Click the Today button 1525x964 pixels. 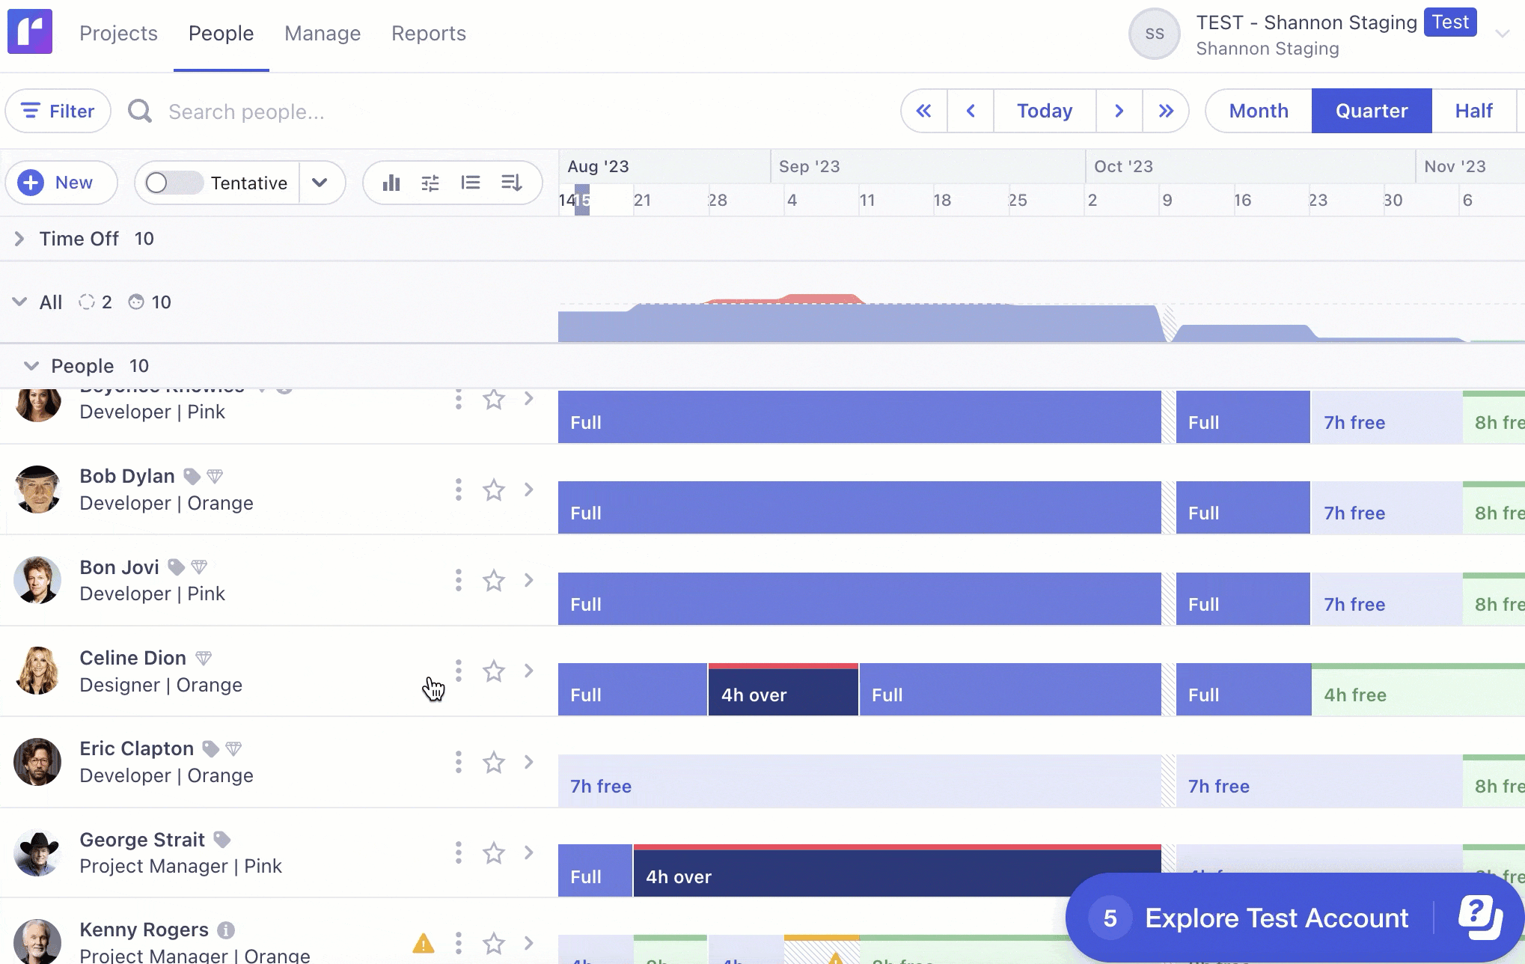point(1045,112)
